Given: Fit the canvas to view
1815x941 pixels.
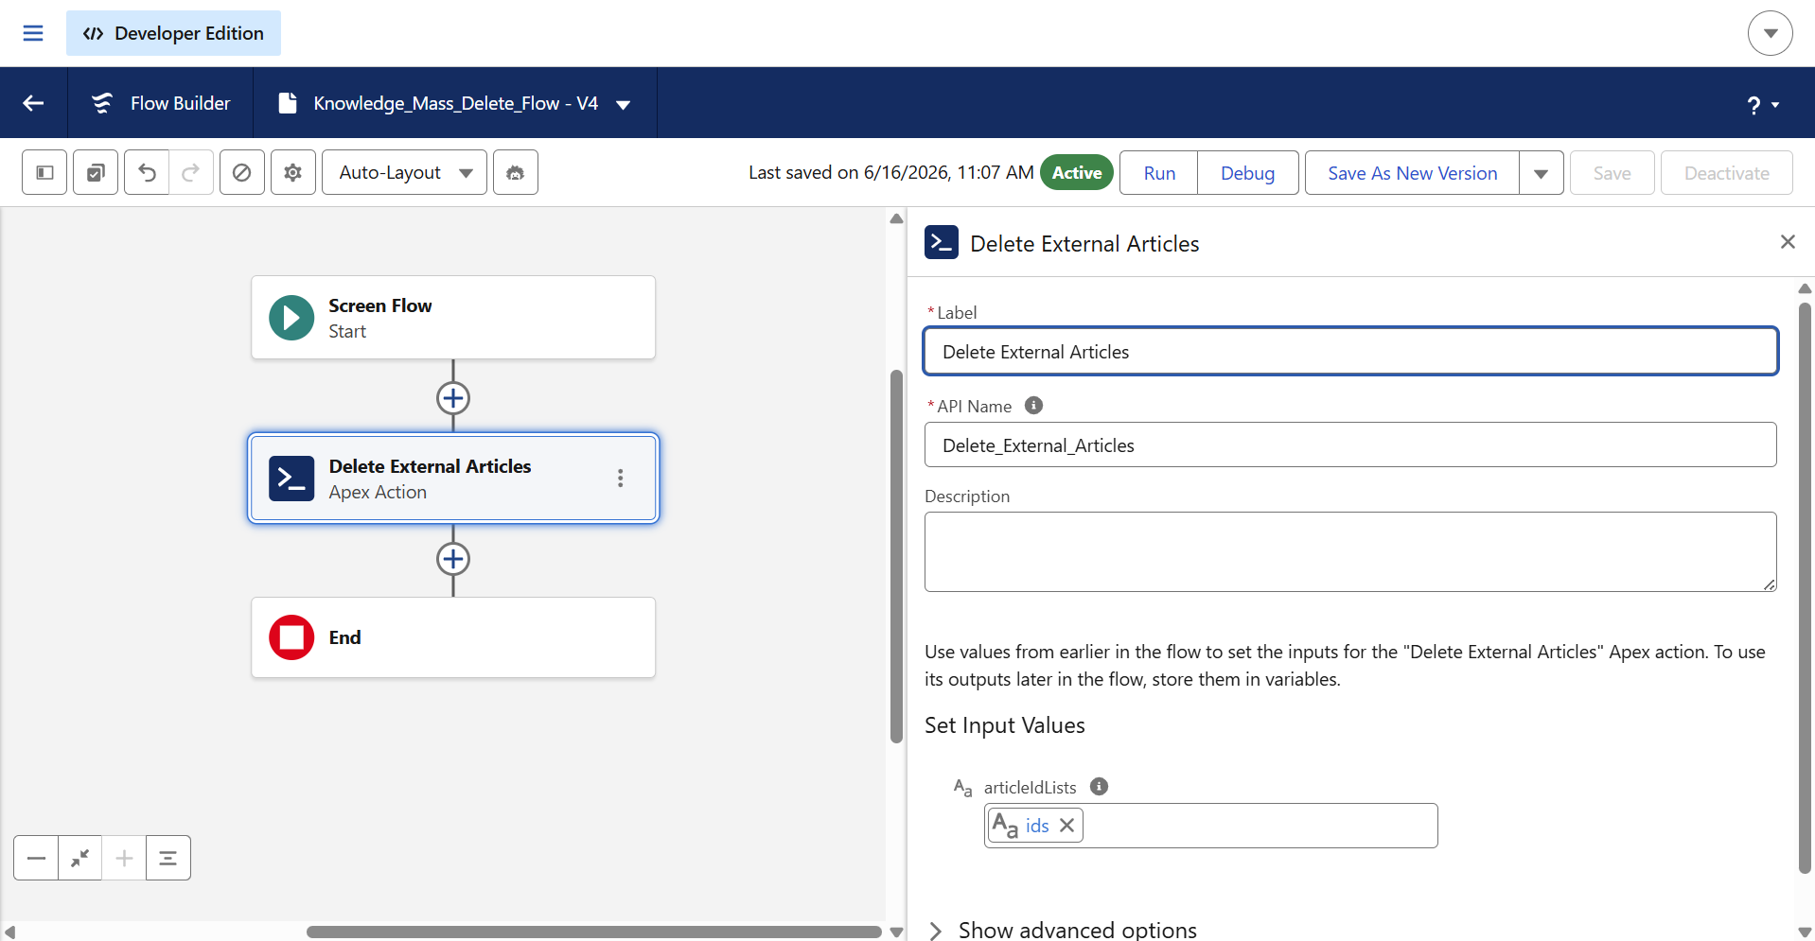Looking at the screenshot, I should click(x=80, y=858).
